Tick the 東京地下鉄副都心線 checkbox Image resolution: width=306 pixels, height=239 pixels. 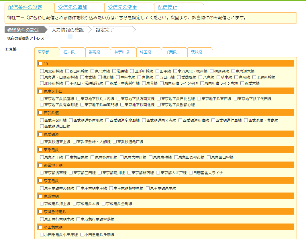(x=159, y=104)
